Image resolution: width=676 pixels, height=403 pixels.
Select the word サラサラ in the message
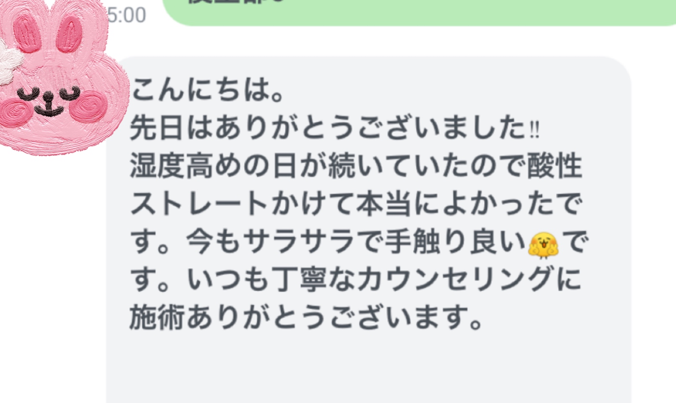click(x=298, y=243)
